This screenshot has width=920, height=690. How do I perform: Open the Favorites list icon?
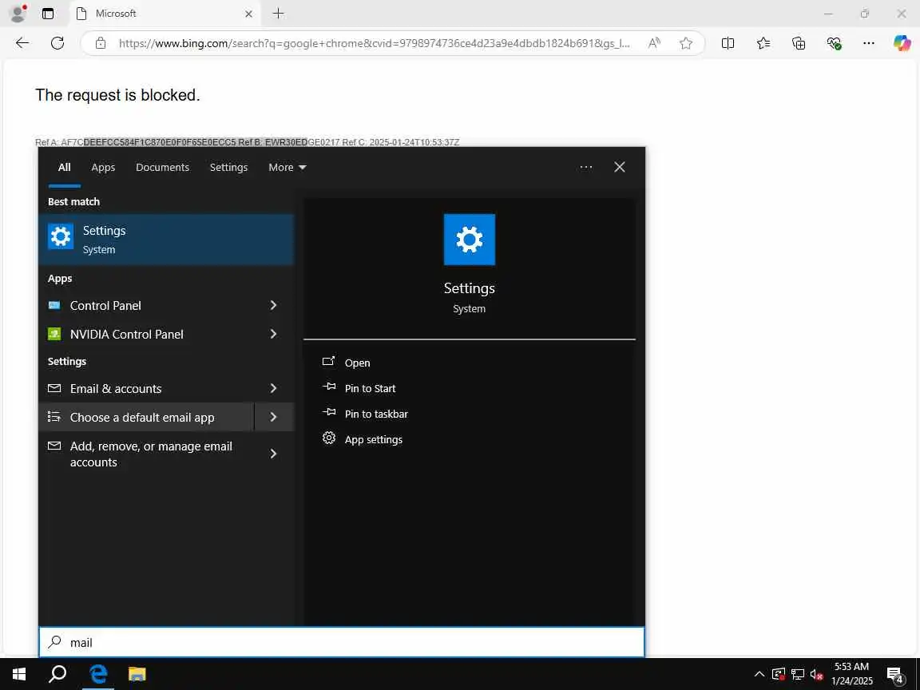pos(763,43)
